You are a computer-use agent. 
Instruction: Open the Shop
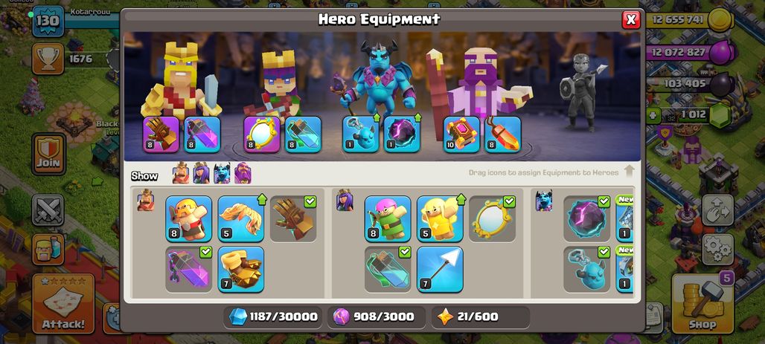(702, 303)
